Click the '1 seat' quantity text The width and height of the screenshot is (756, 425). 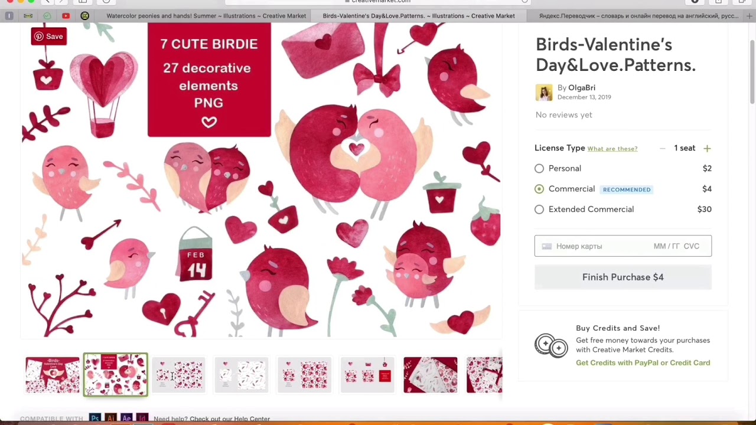(x=685, y=148)
